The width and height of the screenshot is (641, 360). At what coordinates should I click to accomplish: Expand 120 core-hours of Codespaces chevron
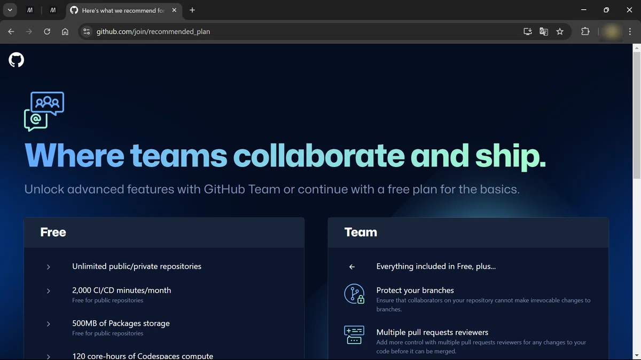(48, 356)
